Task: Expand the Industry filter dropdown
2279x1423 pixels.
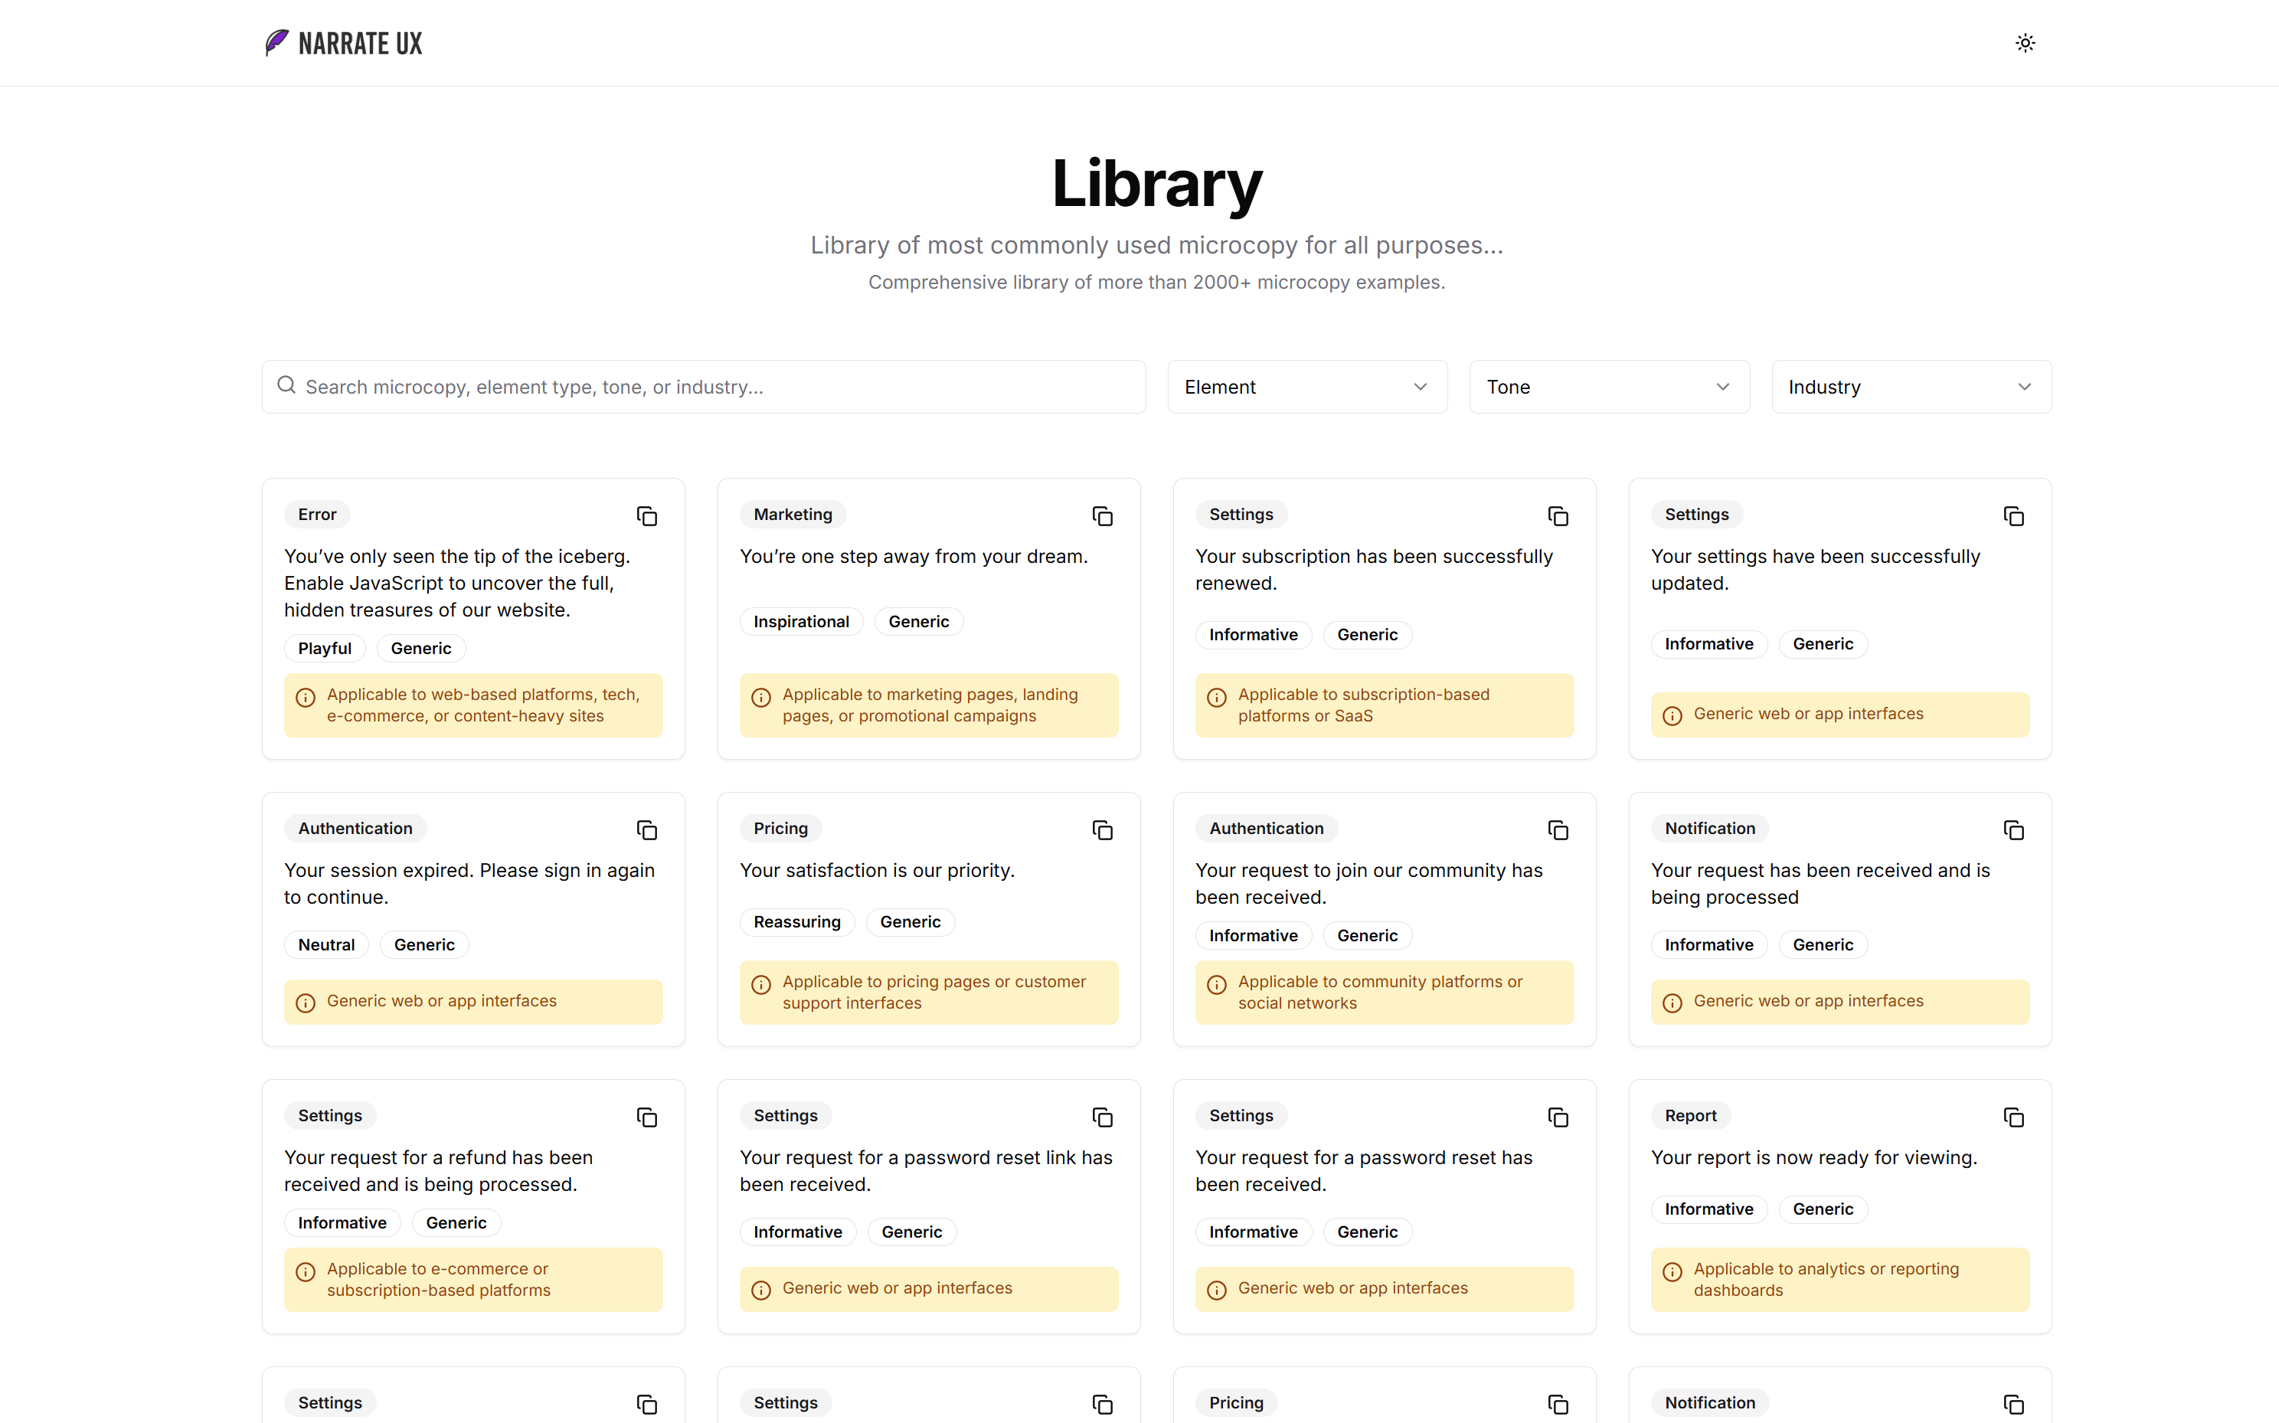Action: pyautogui.click(x=1909, y=386)
